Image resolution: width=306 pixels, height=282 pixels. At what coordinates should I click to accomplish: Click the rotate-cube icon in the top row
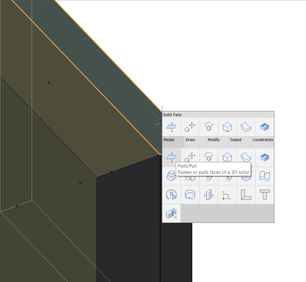tap(209, 127)
